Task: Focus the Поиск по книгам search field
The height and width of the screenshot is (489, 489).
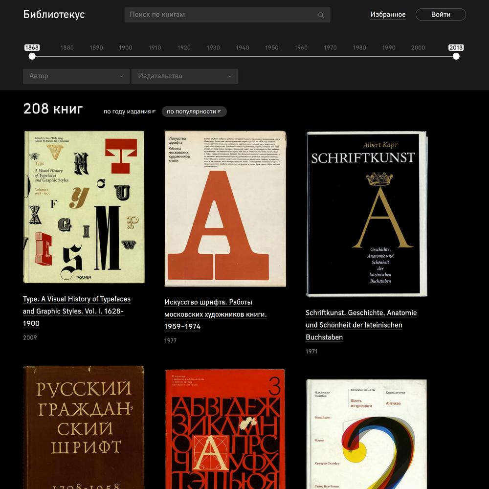Action: (227, 15)
